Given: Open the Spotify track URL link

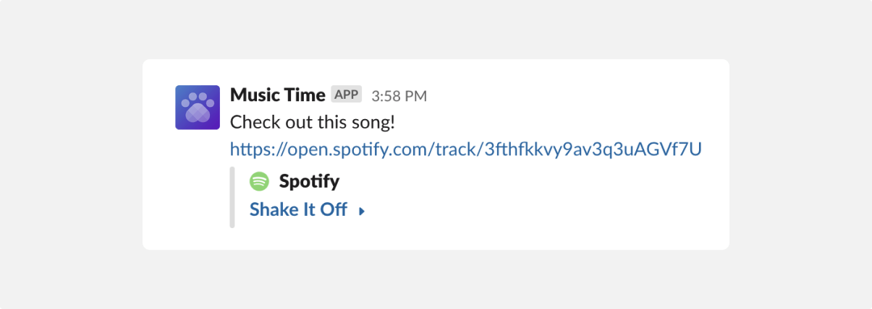Looking at the screenshot, I should pos(466,149).
